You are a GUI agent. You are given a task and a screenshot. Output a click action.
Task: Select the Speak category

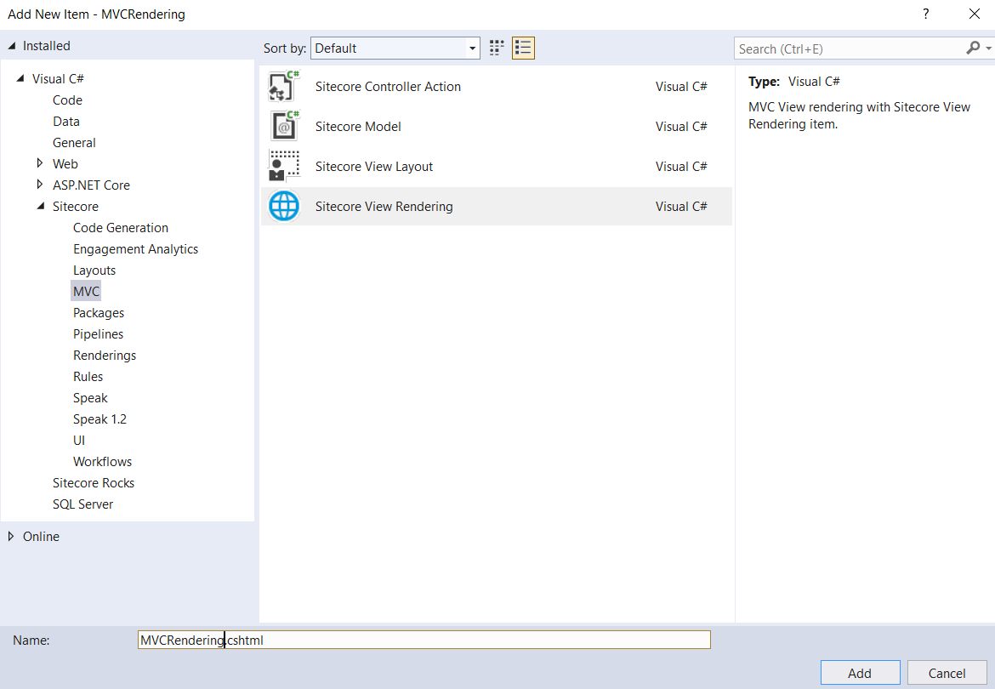coord(90,398)
